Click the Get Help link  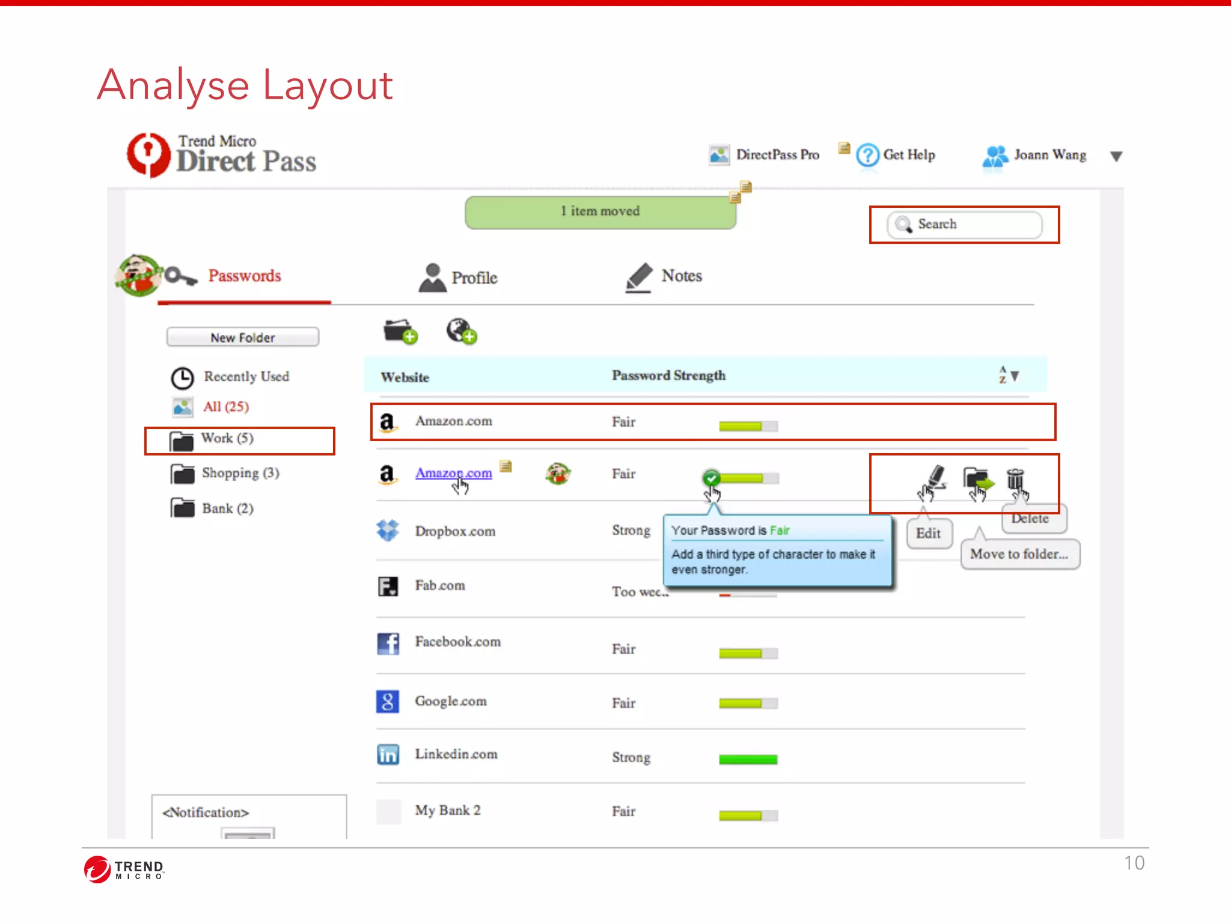point(909,155)
